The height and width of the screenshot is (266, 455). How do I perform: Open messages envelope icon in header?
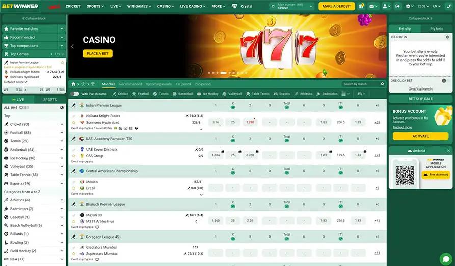[x=373, y=6]
